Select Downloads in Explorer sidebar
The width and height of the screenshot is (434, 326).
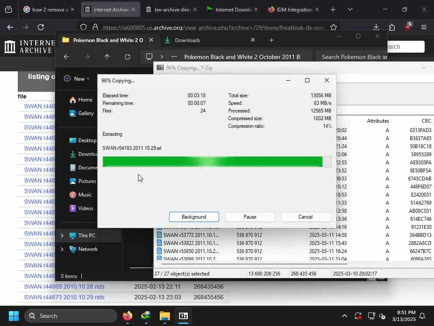pyautogui.click(x=83, y=154)
